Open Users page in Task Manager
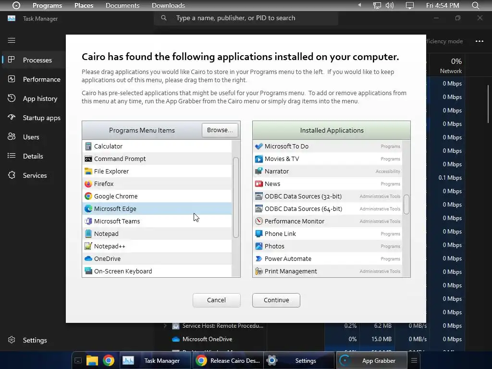 coord(34,137)
